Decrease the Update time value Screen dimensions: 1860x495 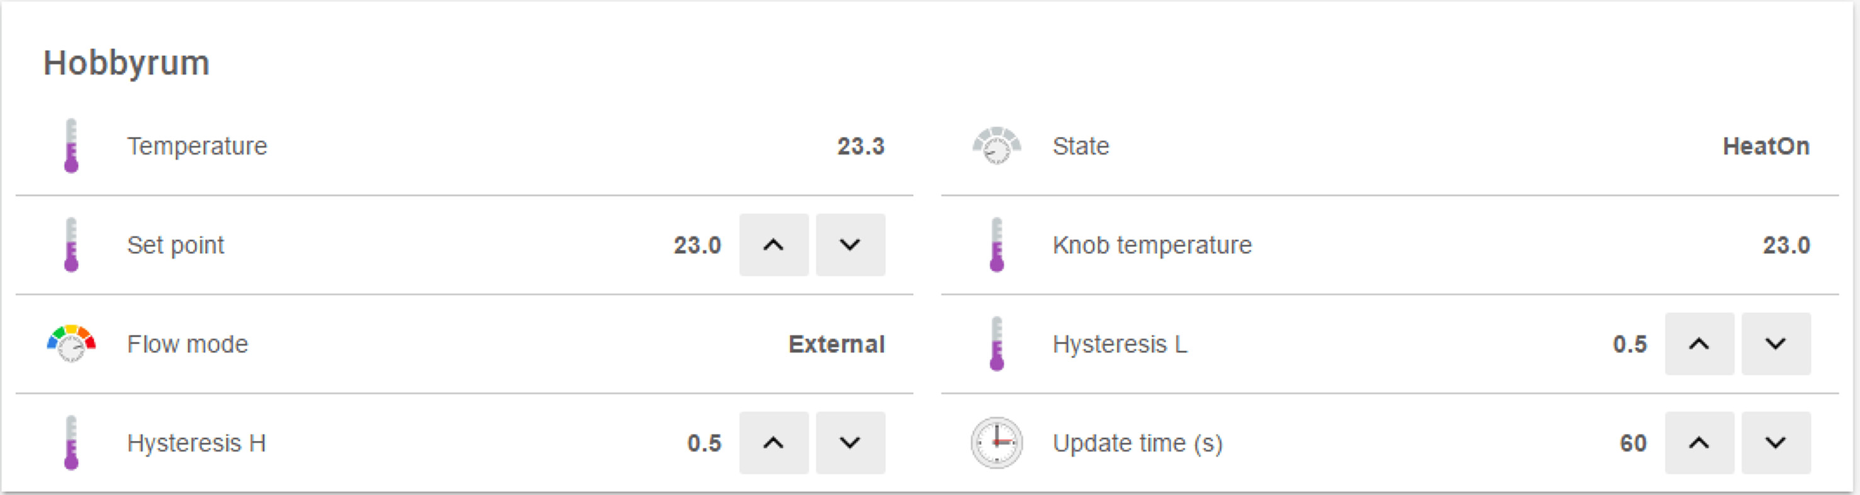coord(1776,442)
